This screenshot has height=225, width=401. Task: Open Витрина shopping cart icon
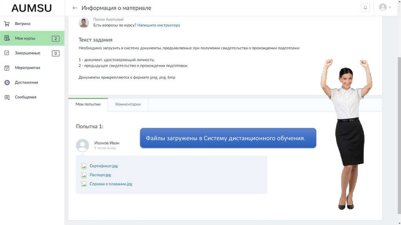click(x=7, y=24)
